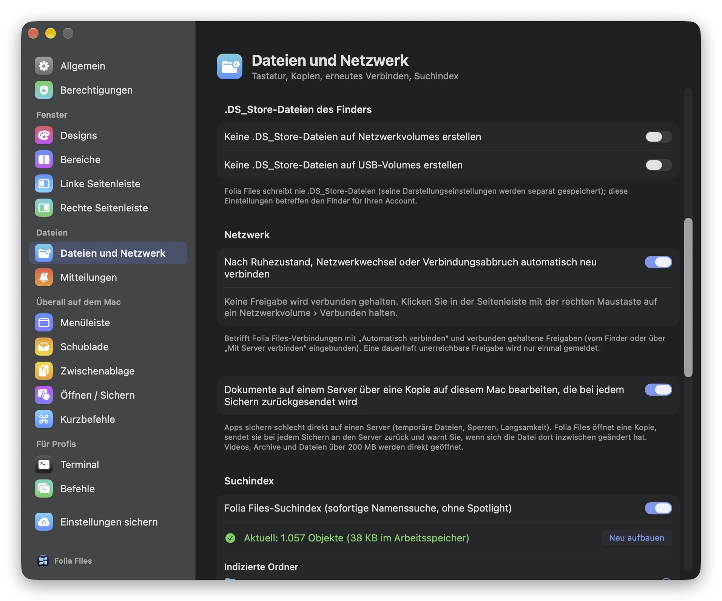The image size is (722, 601).
Task: Click the Öffnen / Sichern icon
Action: [44, 395]
